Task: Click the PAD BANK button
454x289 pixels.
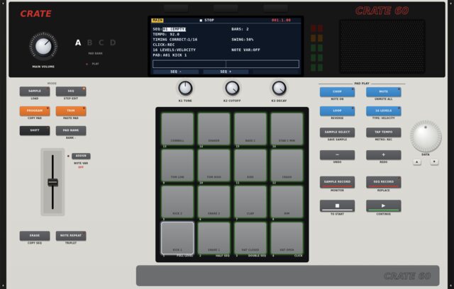Action: (x=71, y=130)
